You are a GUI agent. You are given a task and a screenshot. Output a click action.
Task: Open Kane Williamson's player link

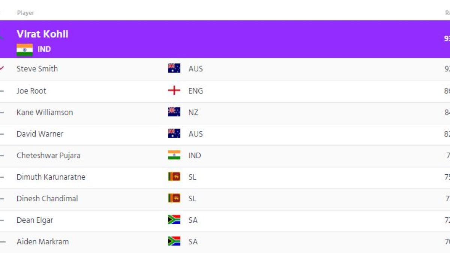[x=45, y=112]
